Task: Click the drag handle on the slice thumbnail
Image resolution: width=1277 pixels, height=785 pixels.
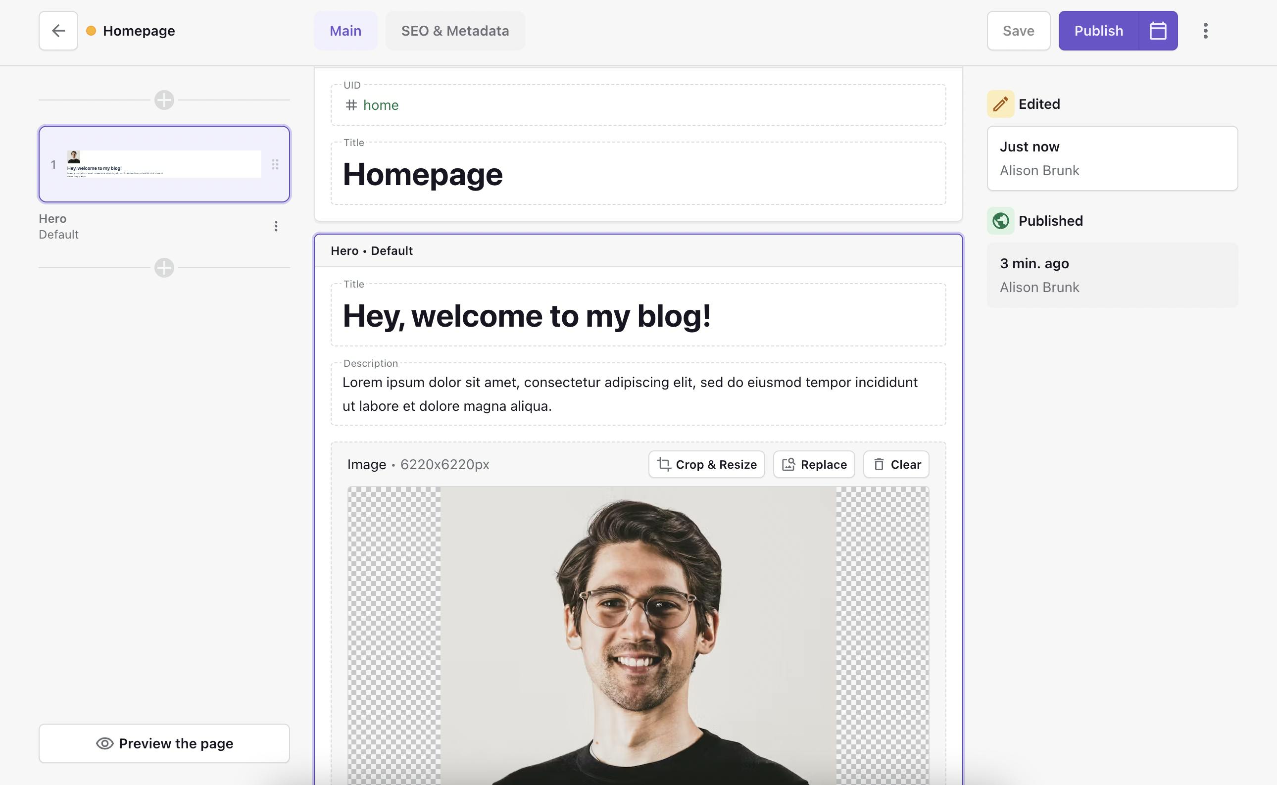Action: click(x=276, y=164)
